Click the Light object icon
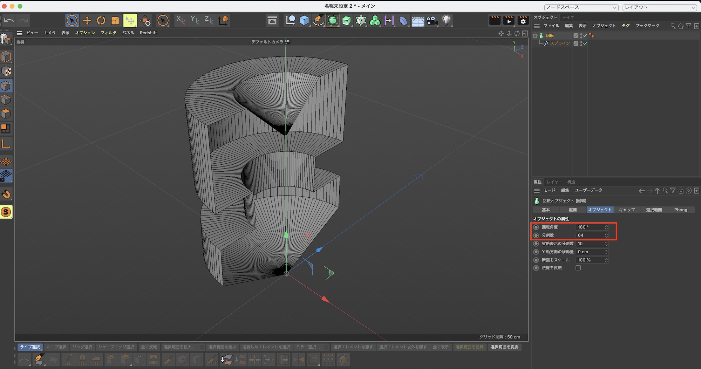 pos(446,21)
